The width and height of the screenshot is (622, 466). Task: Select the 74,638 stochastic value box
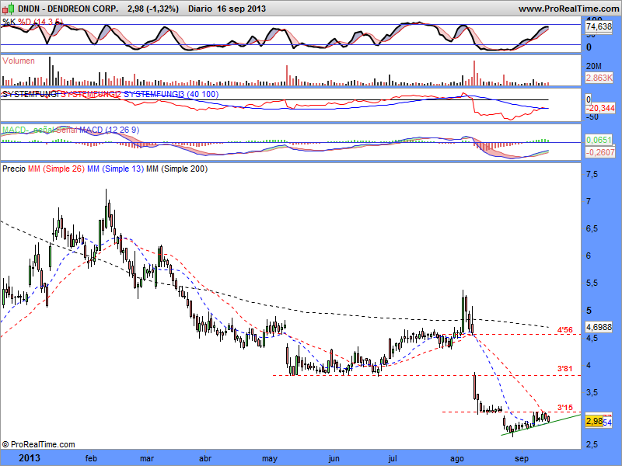[599, 26]
